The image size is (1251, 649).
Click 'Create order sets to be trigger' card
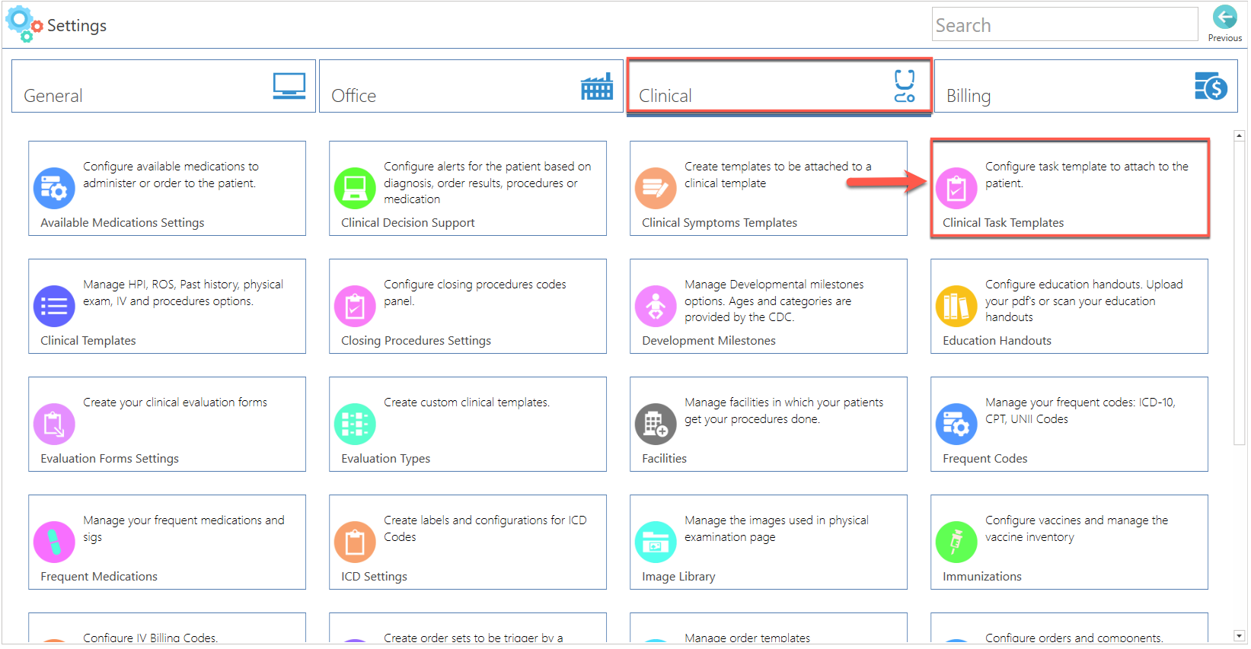468,628
